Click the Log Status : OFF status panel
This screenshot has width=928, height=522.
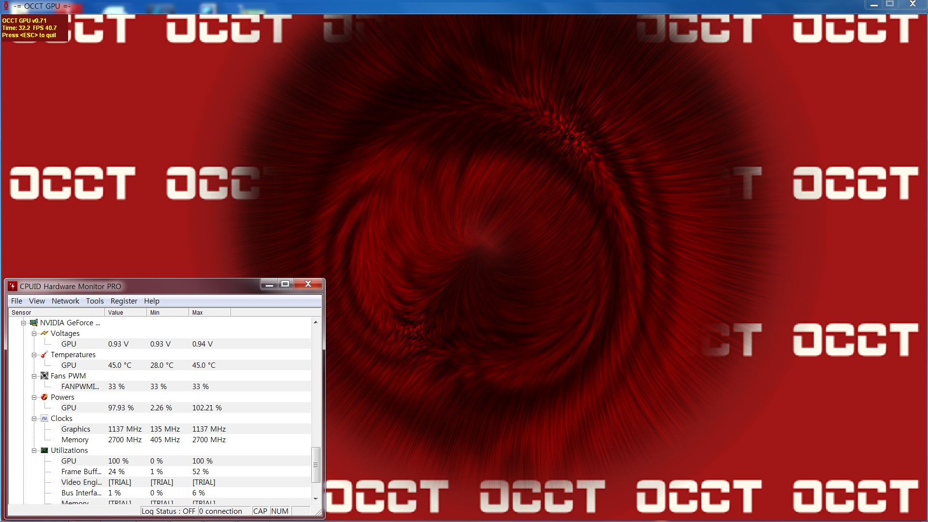point(169,511)
